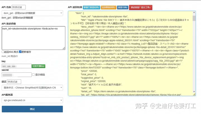The width and height of the screenshot is (201, 114).
Task: Click inside the API 请求参数 textarea
Action: (33, 38)
